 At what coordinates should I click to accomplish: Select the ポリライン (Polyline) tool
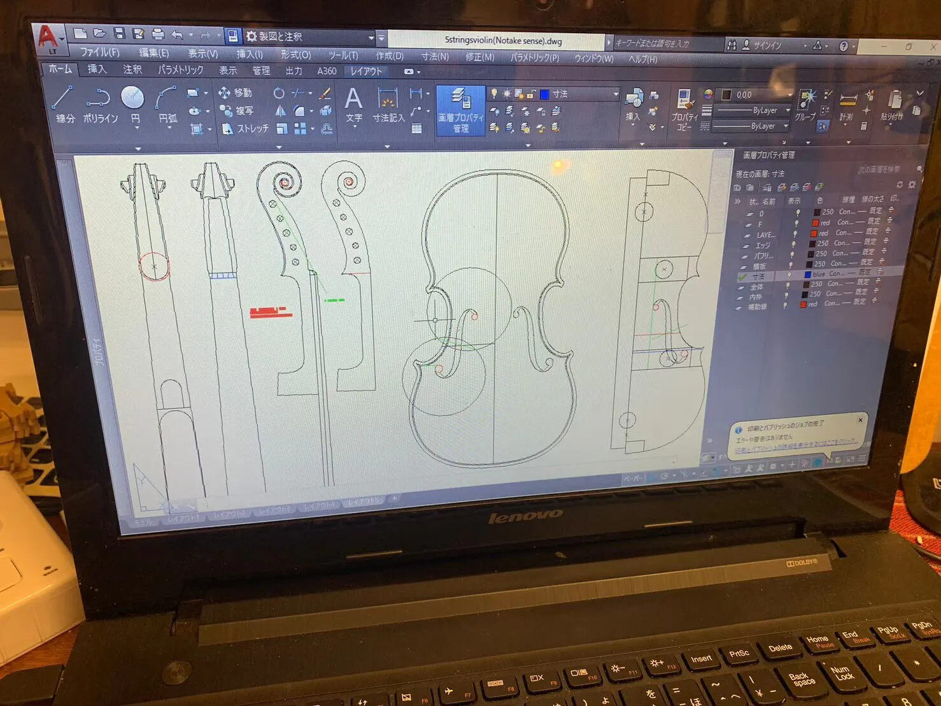click(99, 103)
